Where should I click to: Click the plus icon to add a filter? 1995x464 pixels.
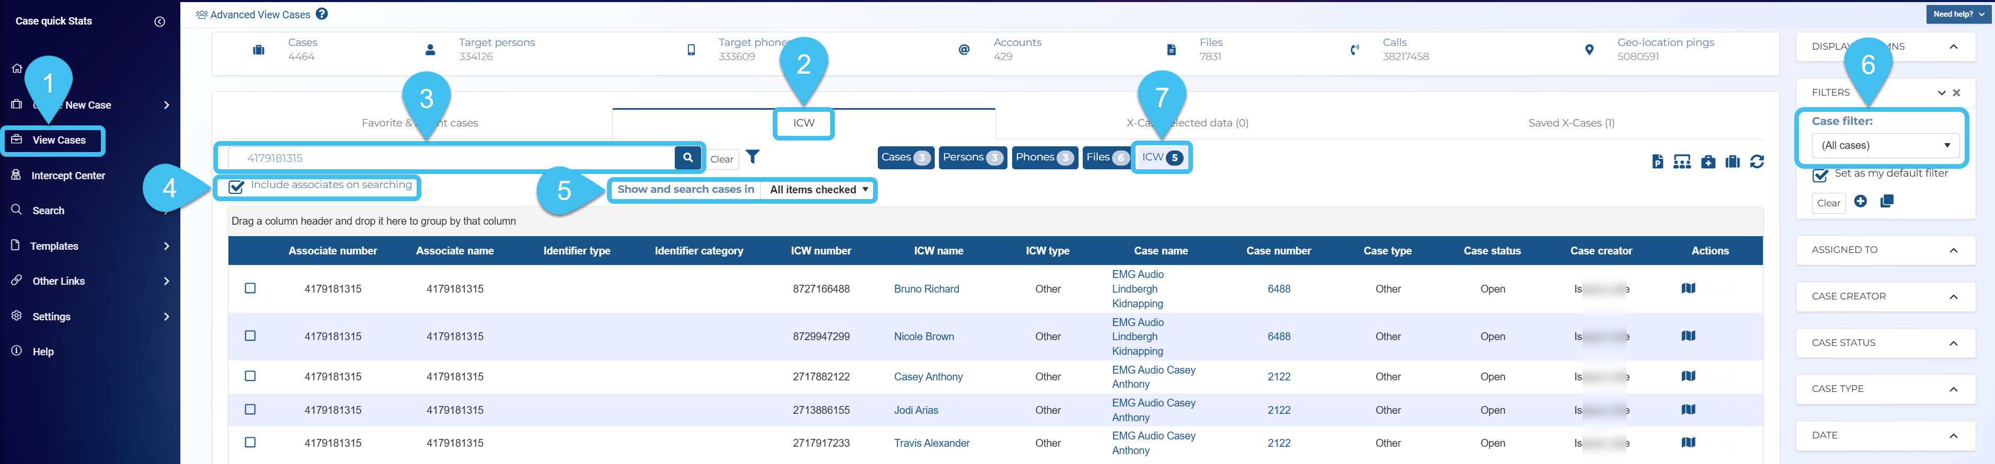pos(1860,201)
